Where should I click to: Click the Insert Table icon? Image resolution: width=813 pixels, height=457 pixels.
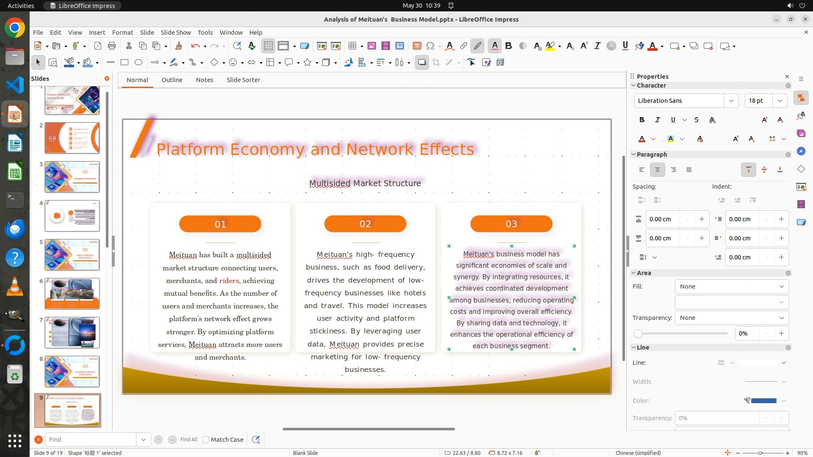[352, 46]
